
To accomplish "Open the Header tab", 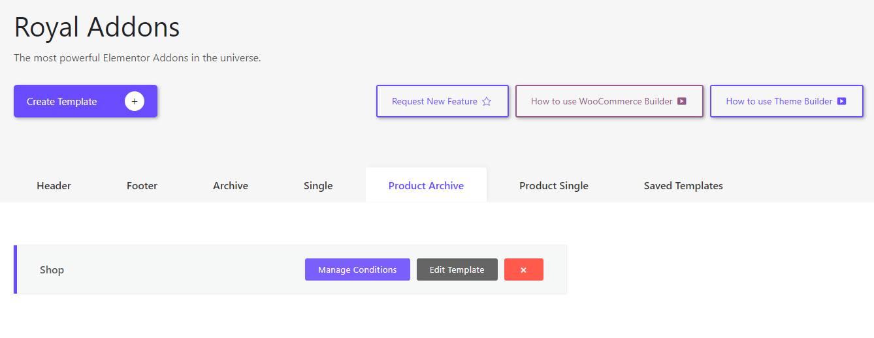I will tap(54, 185).
